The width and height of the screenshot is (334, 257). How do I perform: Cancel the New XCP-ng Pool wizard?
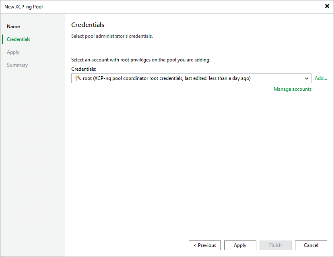[311, 245]
